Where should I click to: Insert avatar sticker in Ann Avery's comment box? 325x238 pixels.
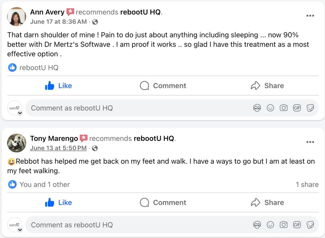[x=257, y=108]
